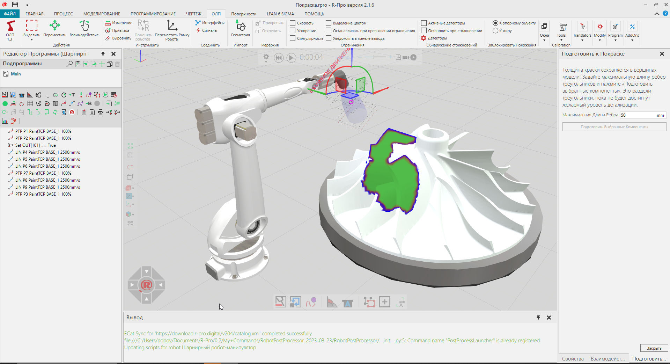
Task: Run program via green play icon
Action: (105, 95)
